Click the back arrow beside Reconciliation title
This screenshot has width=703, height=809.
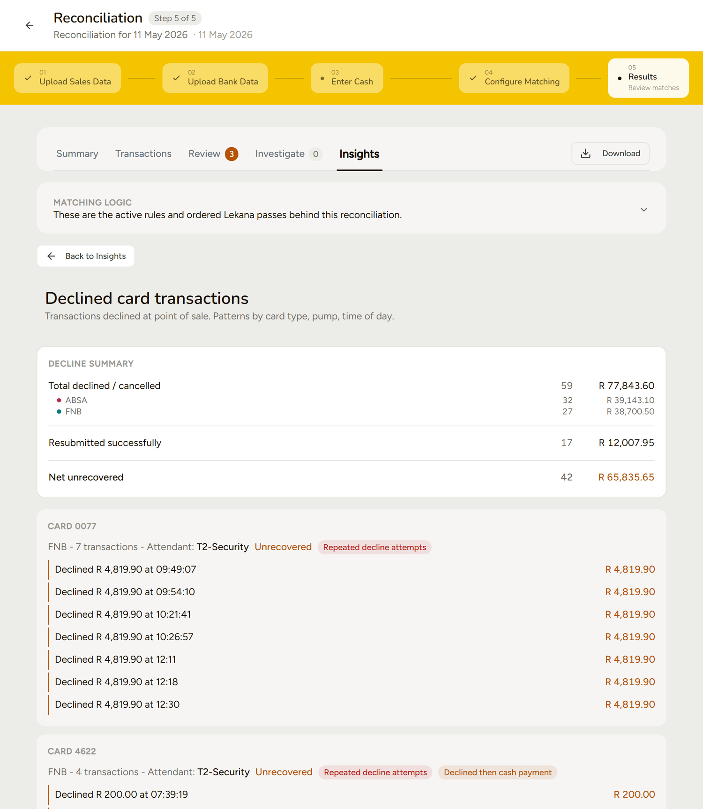pos(30,25)
